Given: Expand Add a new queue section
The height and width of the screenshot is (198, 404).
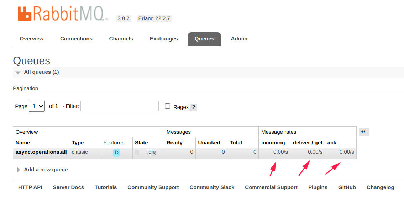Looking at the screenshot, I should (46, 170).
